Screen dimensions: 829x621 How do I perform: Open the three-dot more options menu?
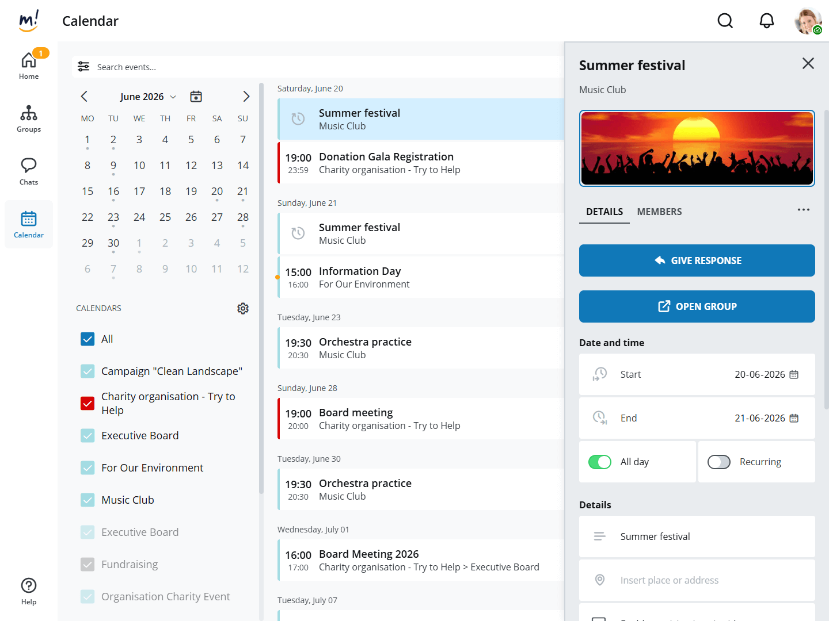803,210
